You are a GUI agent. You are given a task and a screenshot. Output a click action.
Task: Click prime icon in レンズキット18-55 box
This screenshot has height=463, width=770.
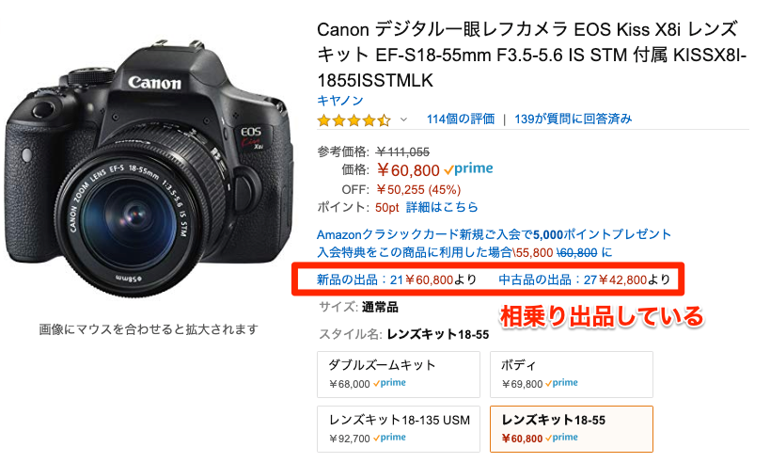(561, 438)
